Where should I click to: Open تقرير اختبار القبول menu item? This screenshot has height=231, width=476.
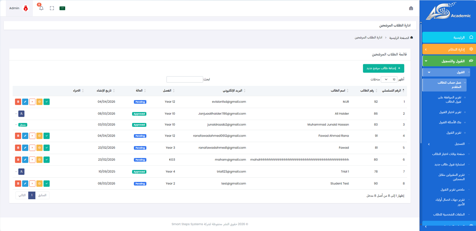click(x=450, y=112)
